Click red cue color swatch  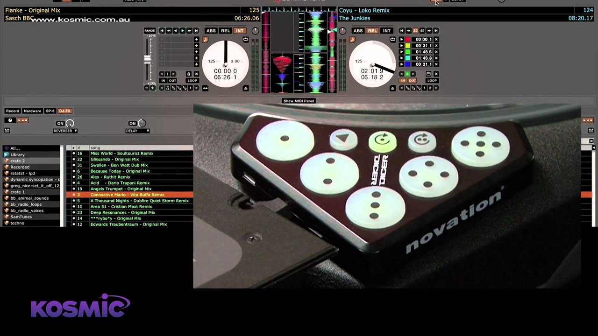(408, 39)
